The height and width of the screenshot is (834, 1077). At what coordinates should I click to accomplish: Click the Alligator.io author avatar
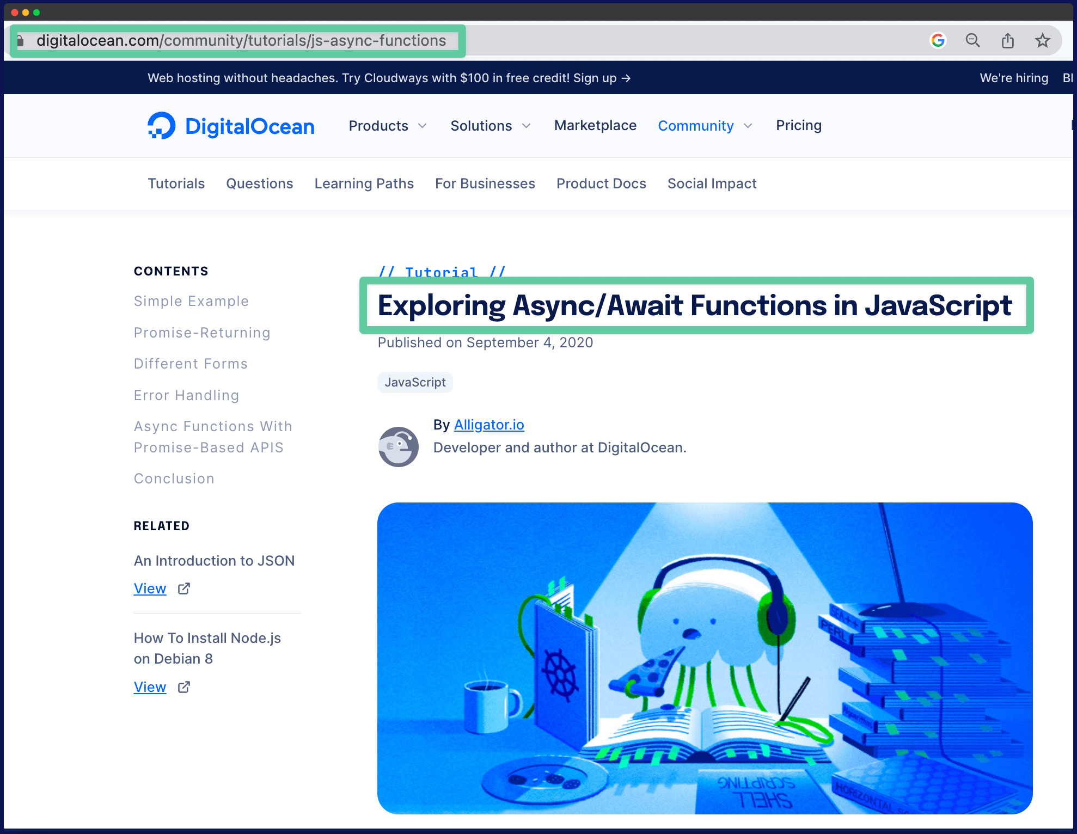pyautogui.click(x=399, y=447)
